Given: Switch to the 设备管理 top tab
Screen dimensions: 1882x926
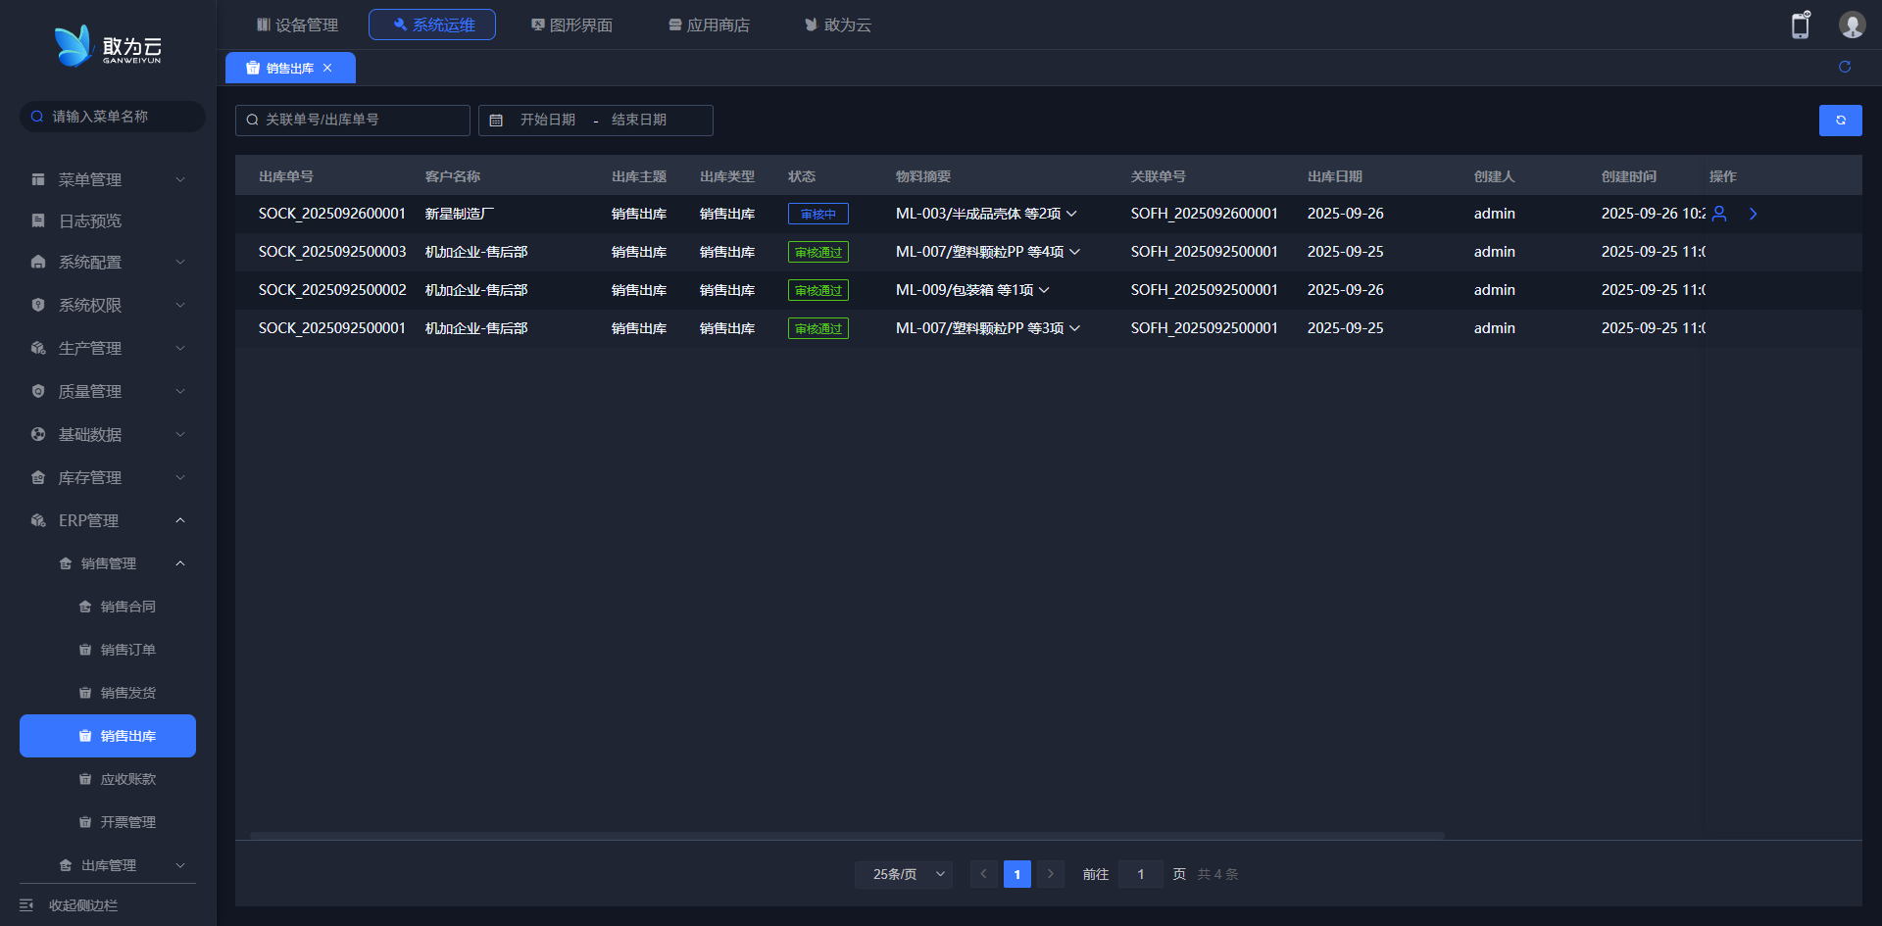Looking at the screenshot, I should [x=297, y=24].
